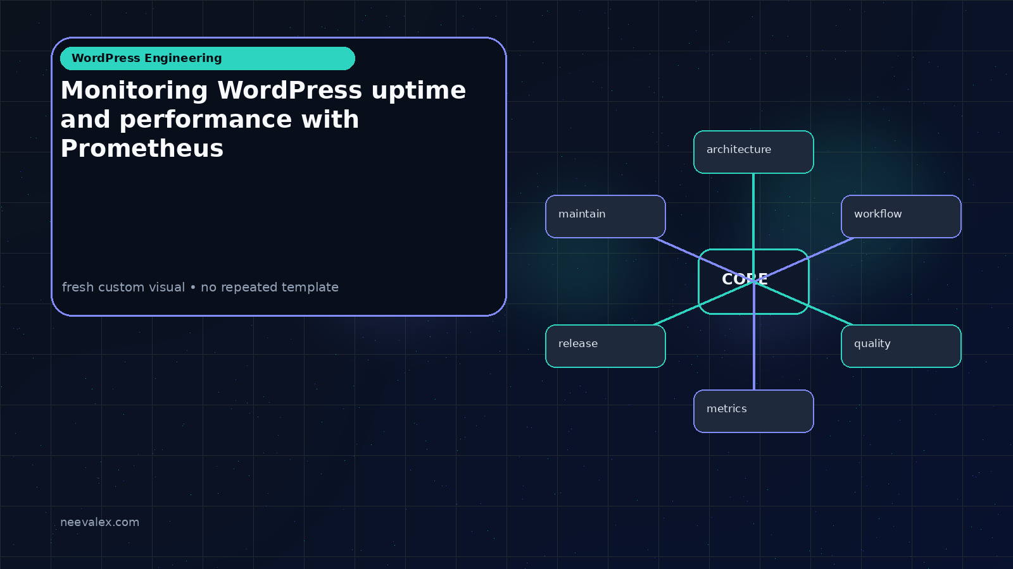Image resolution: width=1013 pixels, height=569 pixels.
Task: Select the maintain node
Action: 605,216
